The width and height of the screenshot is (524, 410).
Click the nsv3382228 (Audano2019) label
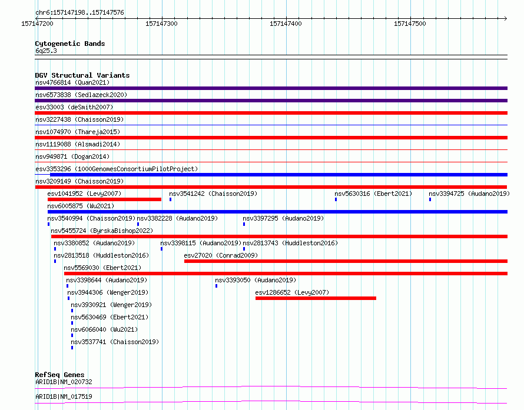click(177, 218)
